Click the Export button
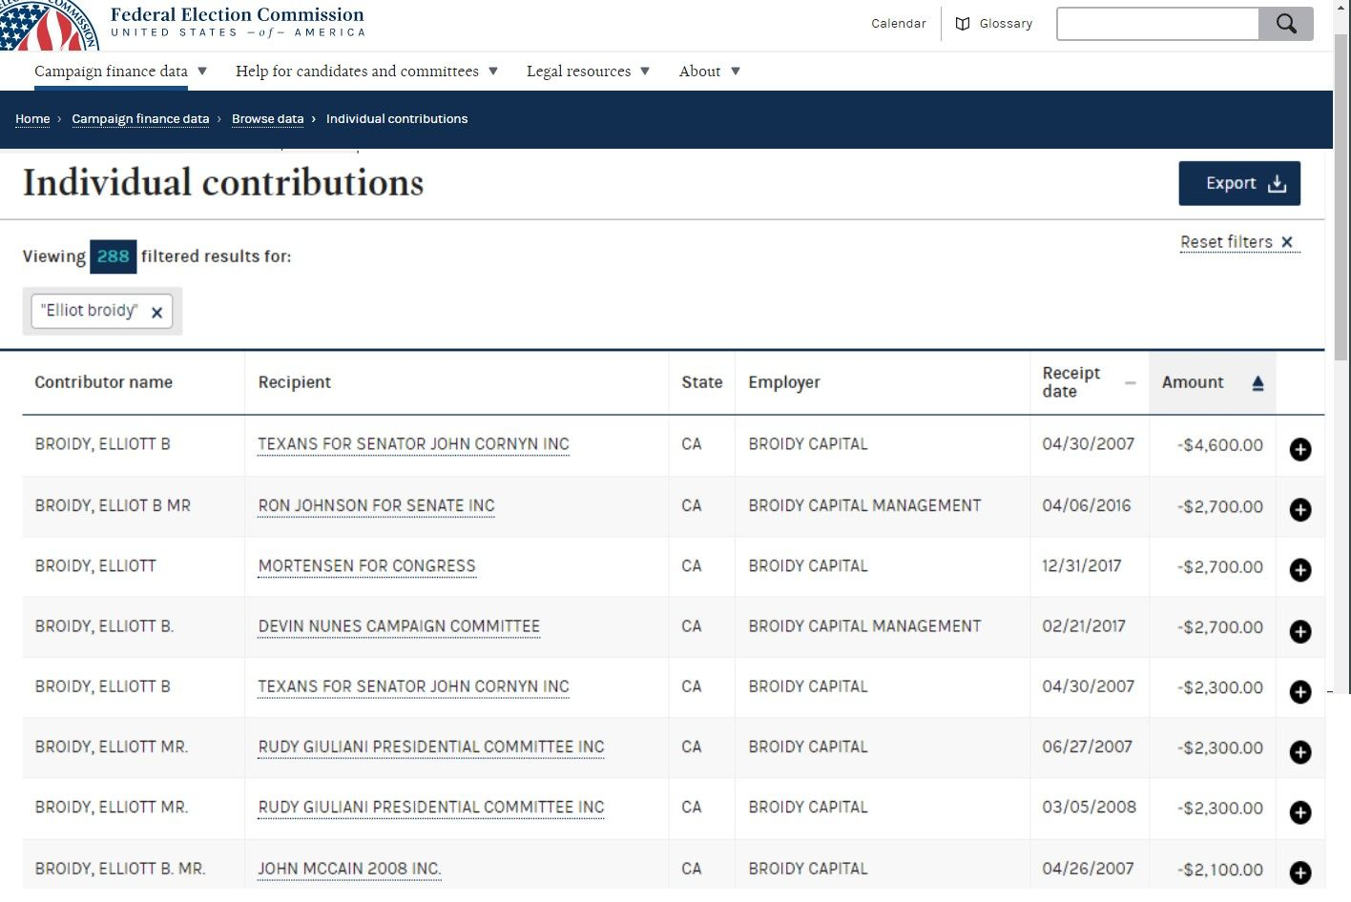The height and width of the screenshot is (902, 1351). (x=1239, y=183)
